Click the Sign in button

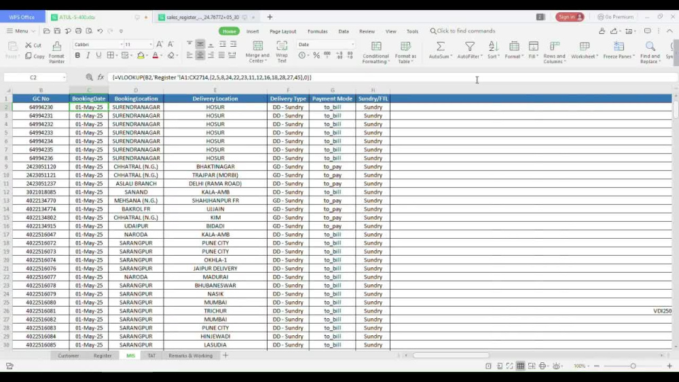(x=570, y=17)
